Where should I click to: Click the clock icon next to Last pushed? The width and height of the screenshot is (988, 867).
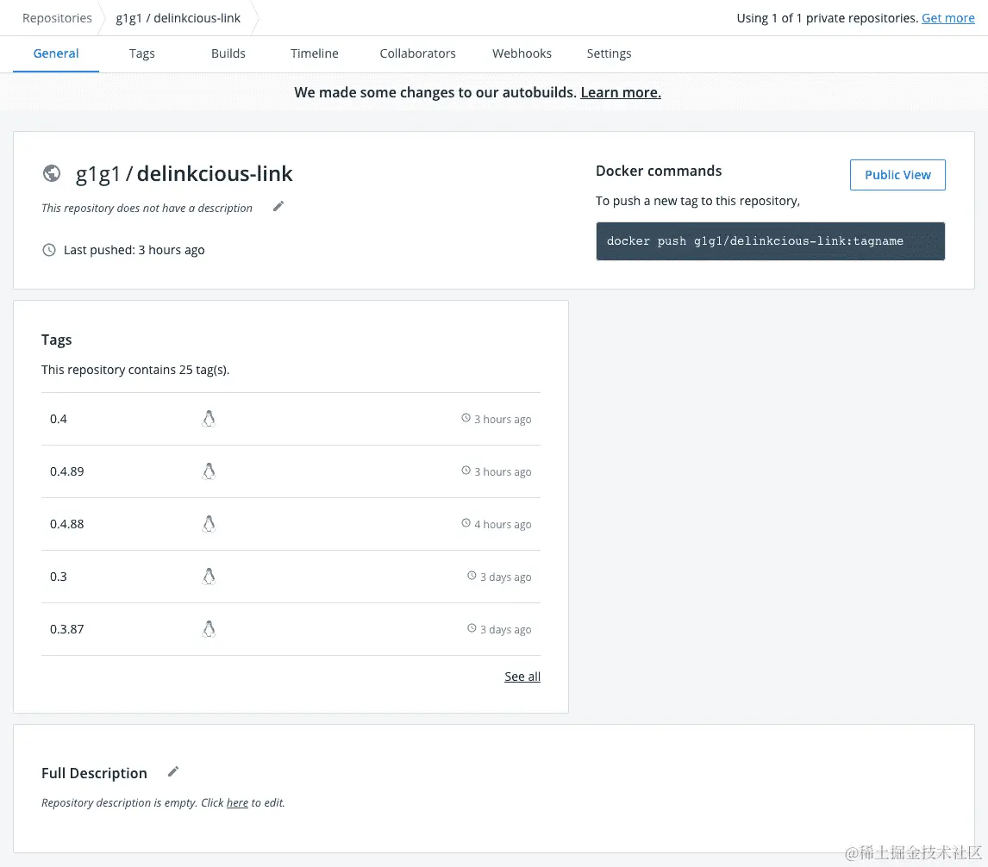(48, 250)
